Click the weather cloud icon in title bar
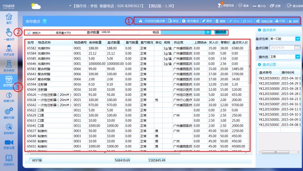Image resolution: width=303 pixels, height=171 pixels. 36,6
